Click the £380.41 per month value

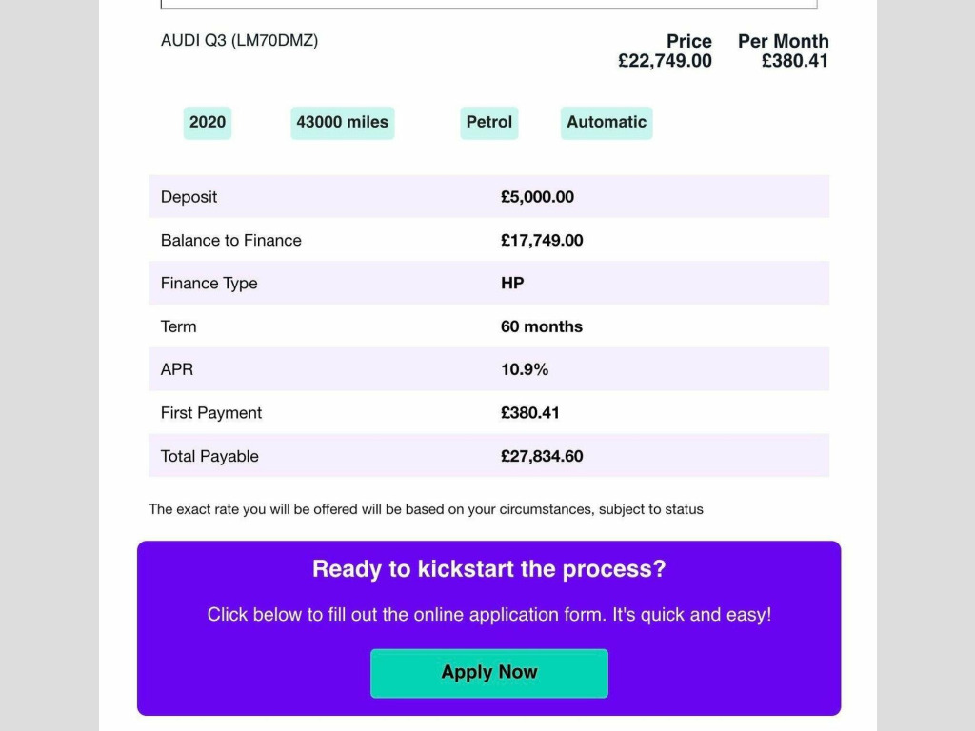point(794,61)
